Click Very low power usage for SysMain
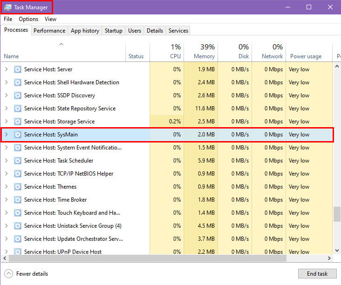 click(x=299, y=135)
